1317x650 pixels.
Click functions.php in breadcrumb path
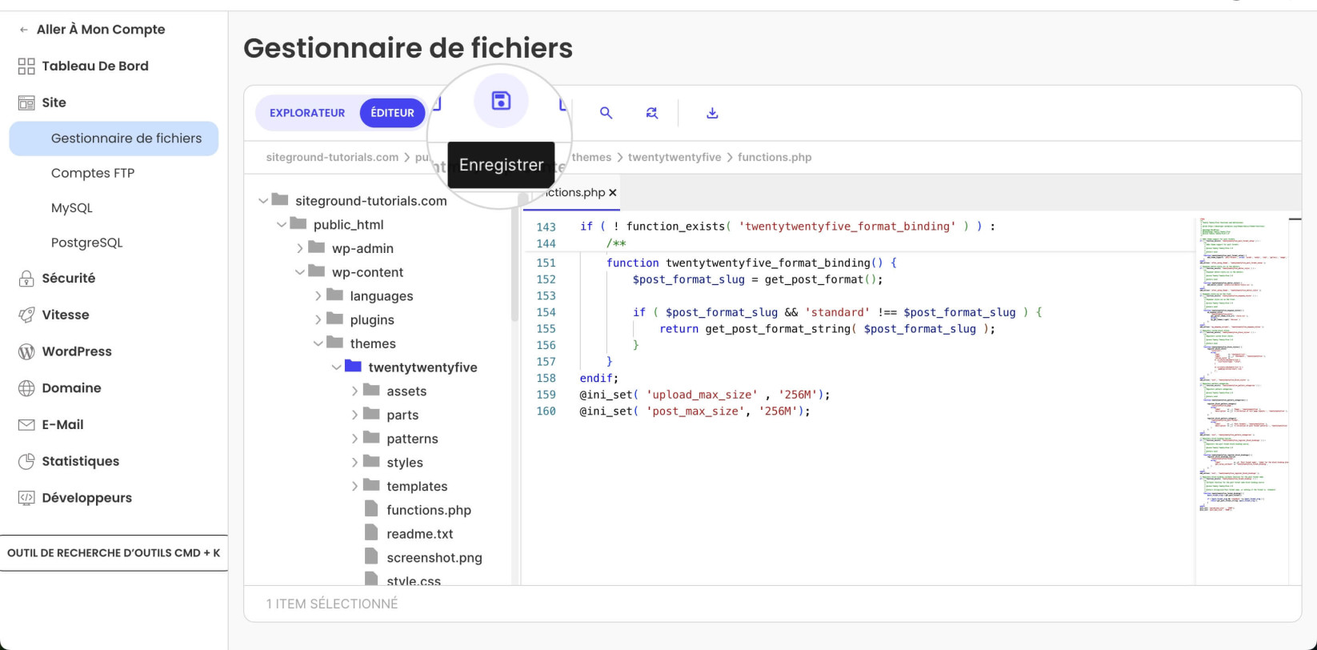pos(775,158)
